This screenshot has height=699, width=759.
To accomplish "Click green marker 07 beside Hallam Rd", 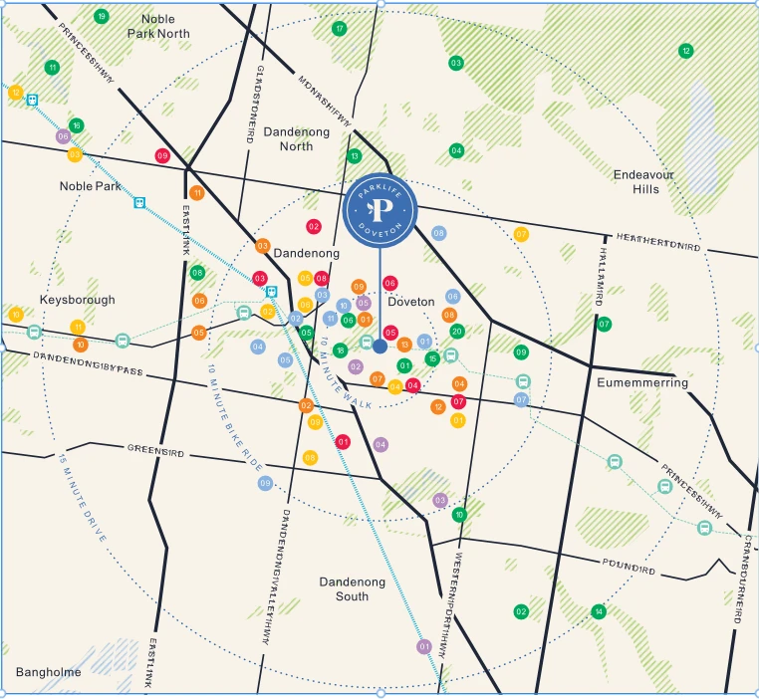I will click(x=605, y=324).
